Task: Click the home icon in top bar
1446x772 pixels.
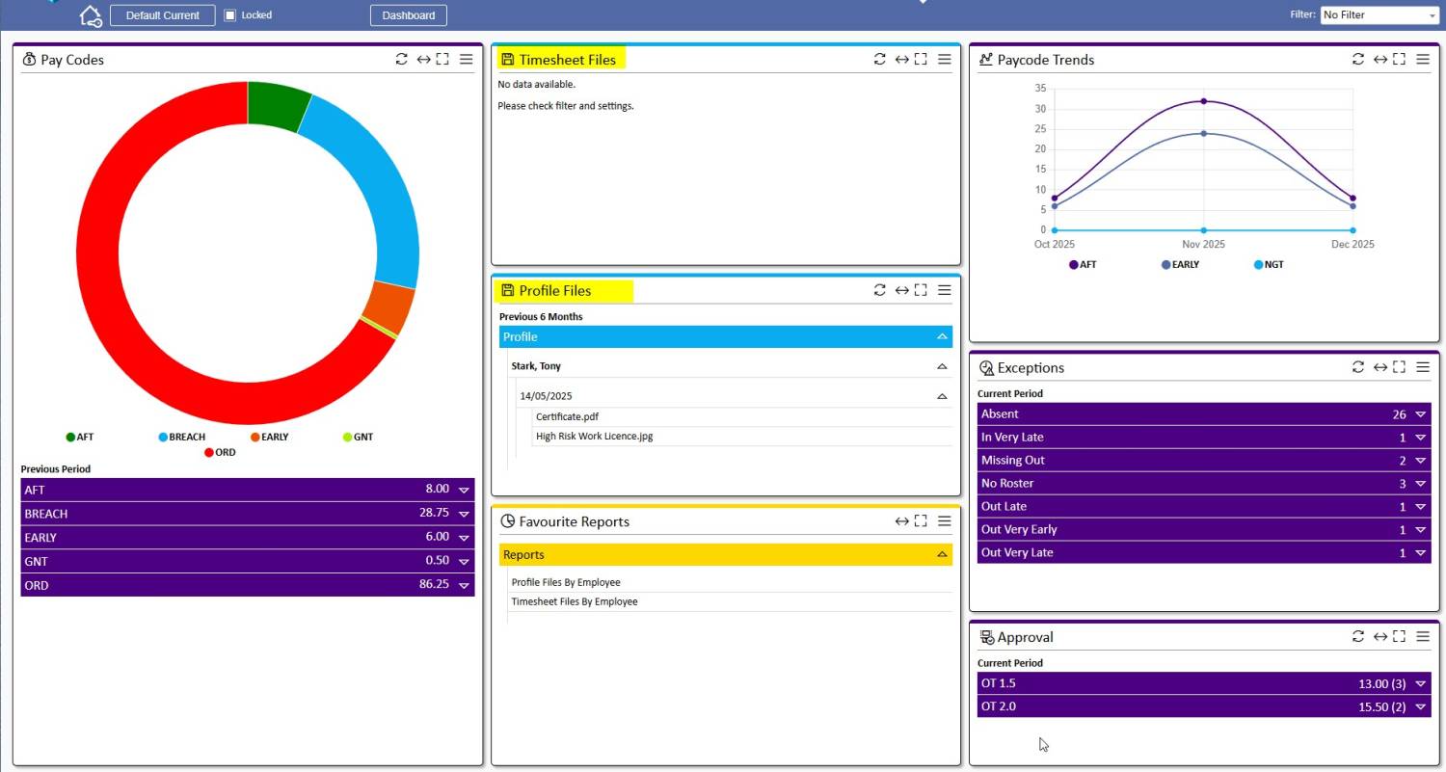Action: [x=91, y=15]
